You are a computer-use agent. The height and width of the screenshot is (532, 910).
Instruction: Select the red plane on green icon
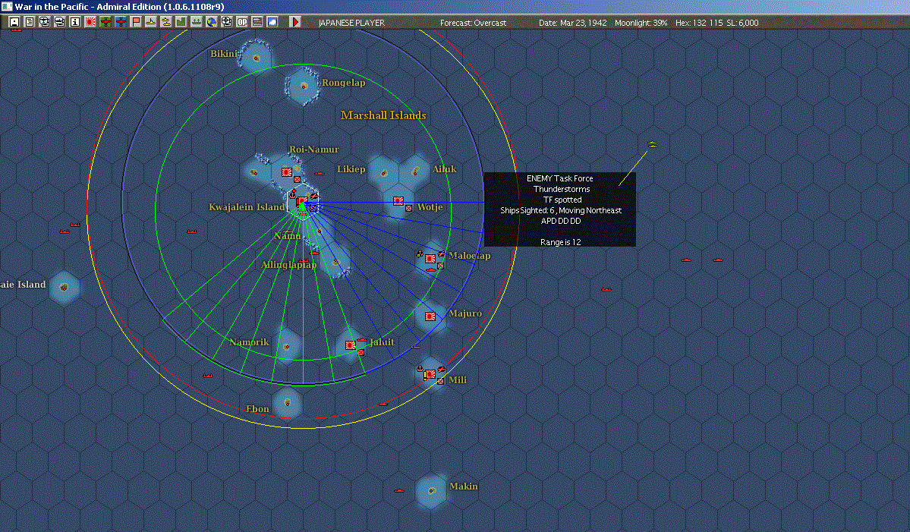coord(105,22)
